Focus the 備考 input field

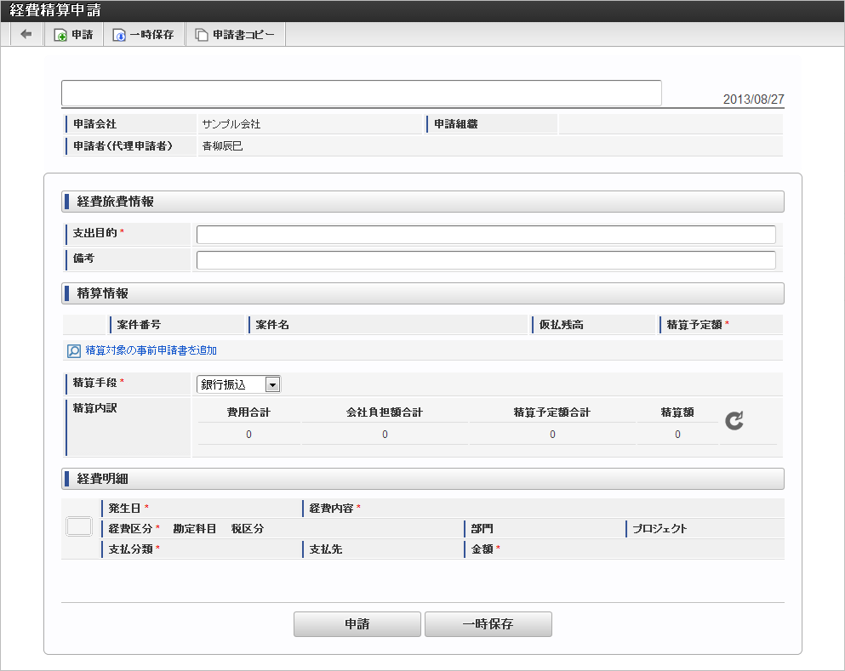(485, 260)
